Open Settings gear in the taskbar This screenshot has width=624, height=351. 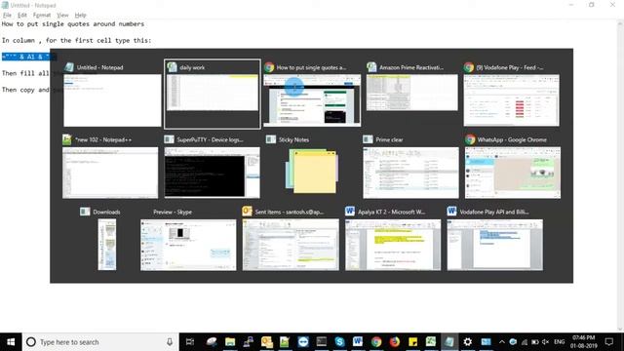point(468,342)
